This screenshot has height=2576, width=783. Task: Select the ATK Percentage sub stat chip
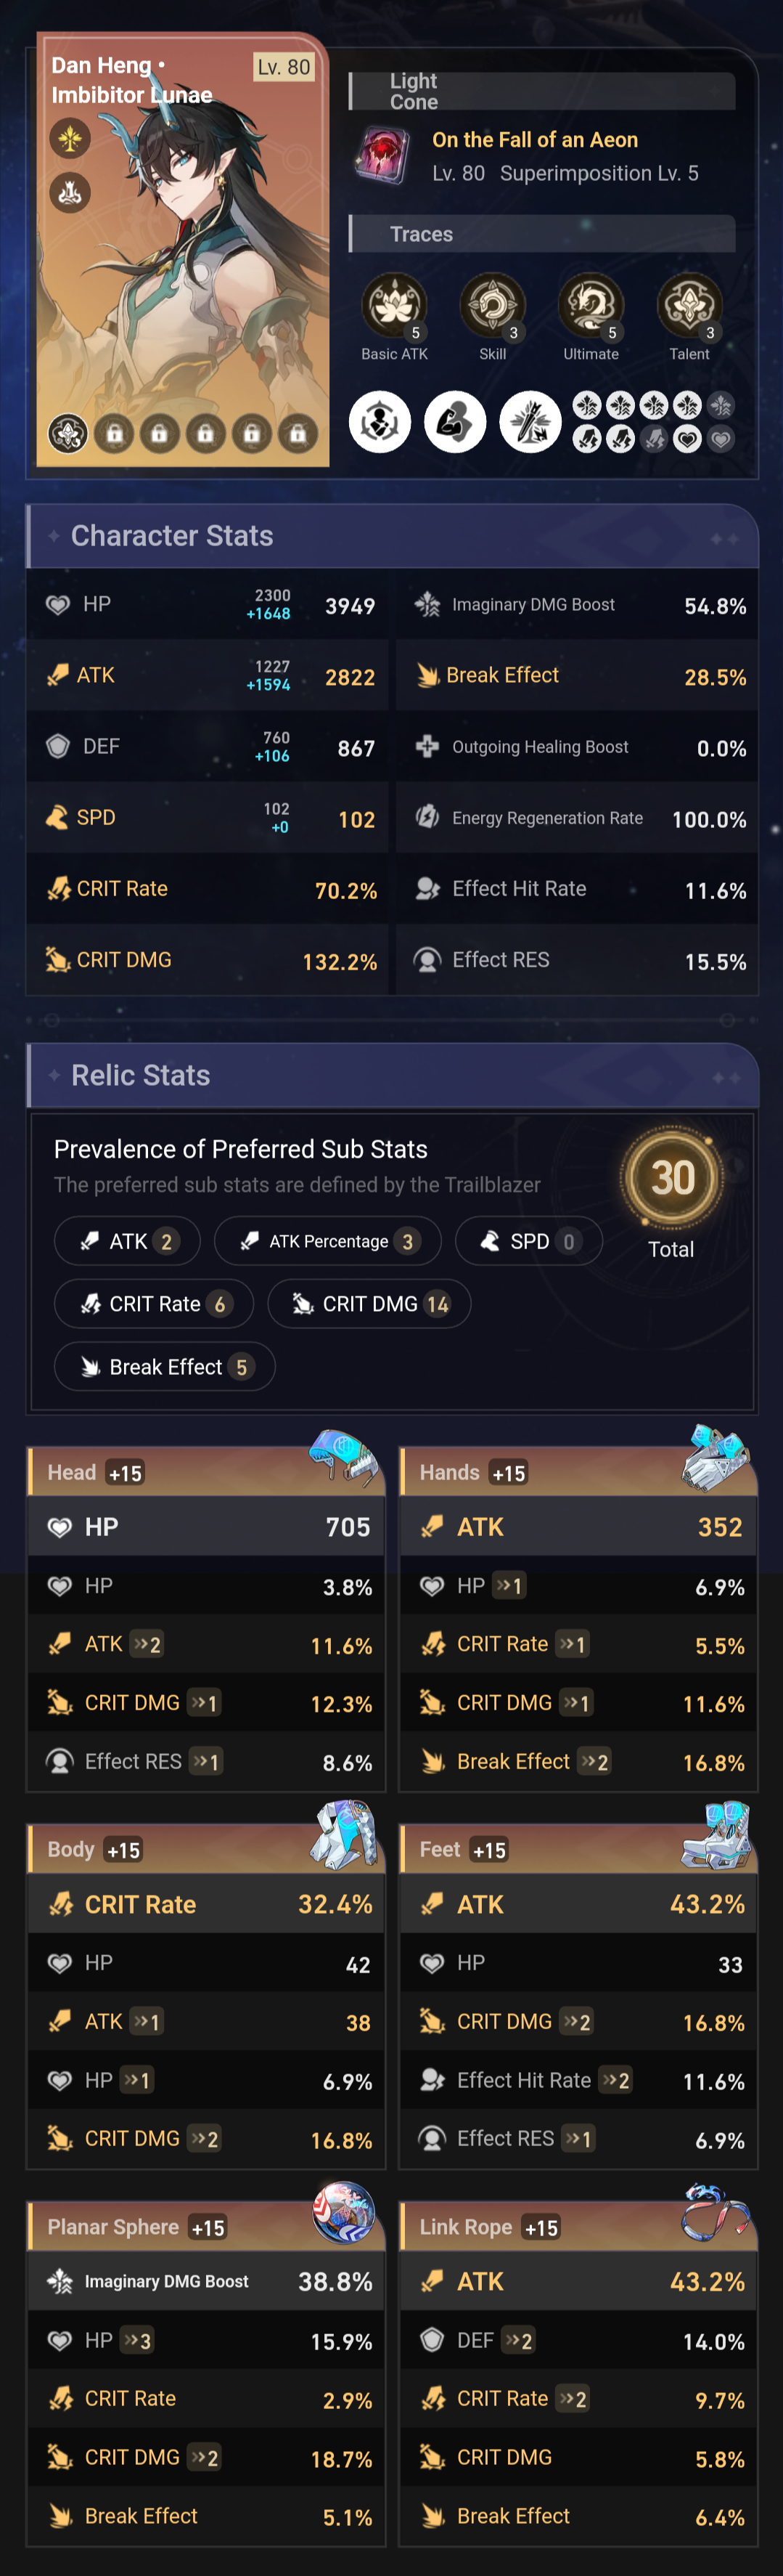point(327,1241)
